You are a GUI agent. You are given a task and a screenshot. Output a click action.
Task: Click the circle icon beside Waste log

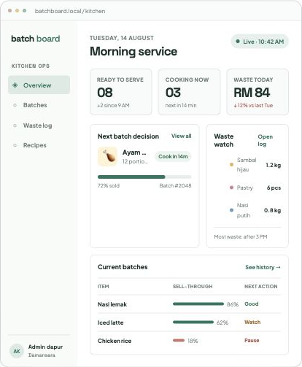pos(15,125)
